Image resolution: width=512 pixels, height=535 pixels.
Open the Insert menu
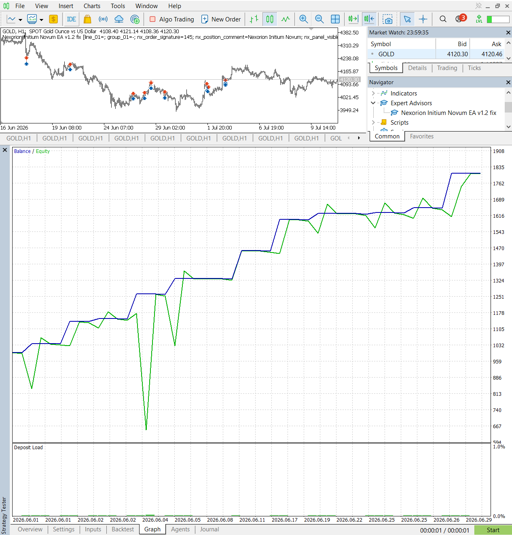[66, 6]
